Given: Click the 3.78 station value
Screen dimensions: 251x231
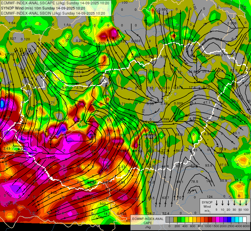Looking at the screenshot, I should pyautogui.click(x=79, y=88).
